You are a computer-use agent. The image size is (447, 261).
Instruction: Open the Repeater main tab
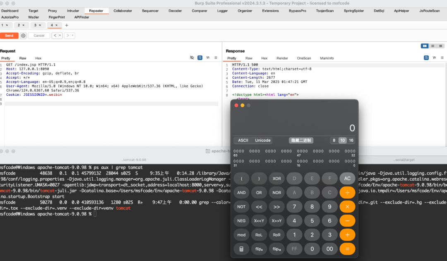96,11
